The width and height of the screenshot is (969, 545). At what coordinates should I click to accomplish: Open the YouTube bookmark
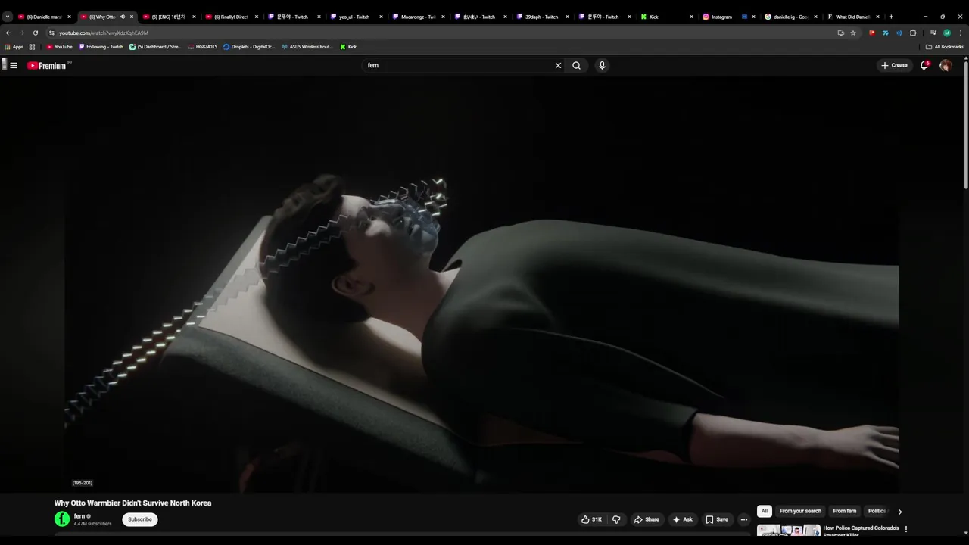(60, 47)
